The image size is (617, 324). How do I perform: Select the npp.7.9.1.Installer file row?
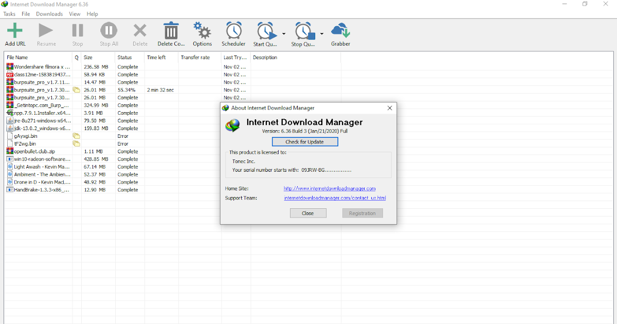coord(113,113)
